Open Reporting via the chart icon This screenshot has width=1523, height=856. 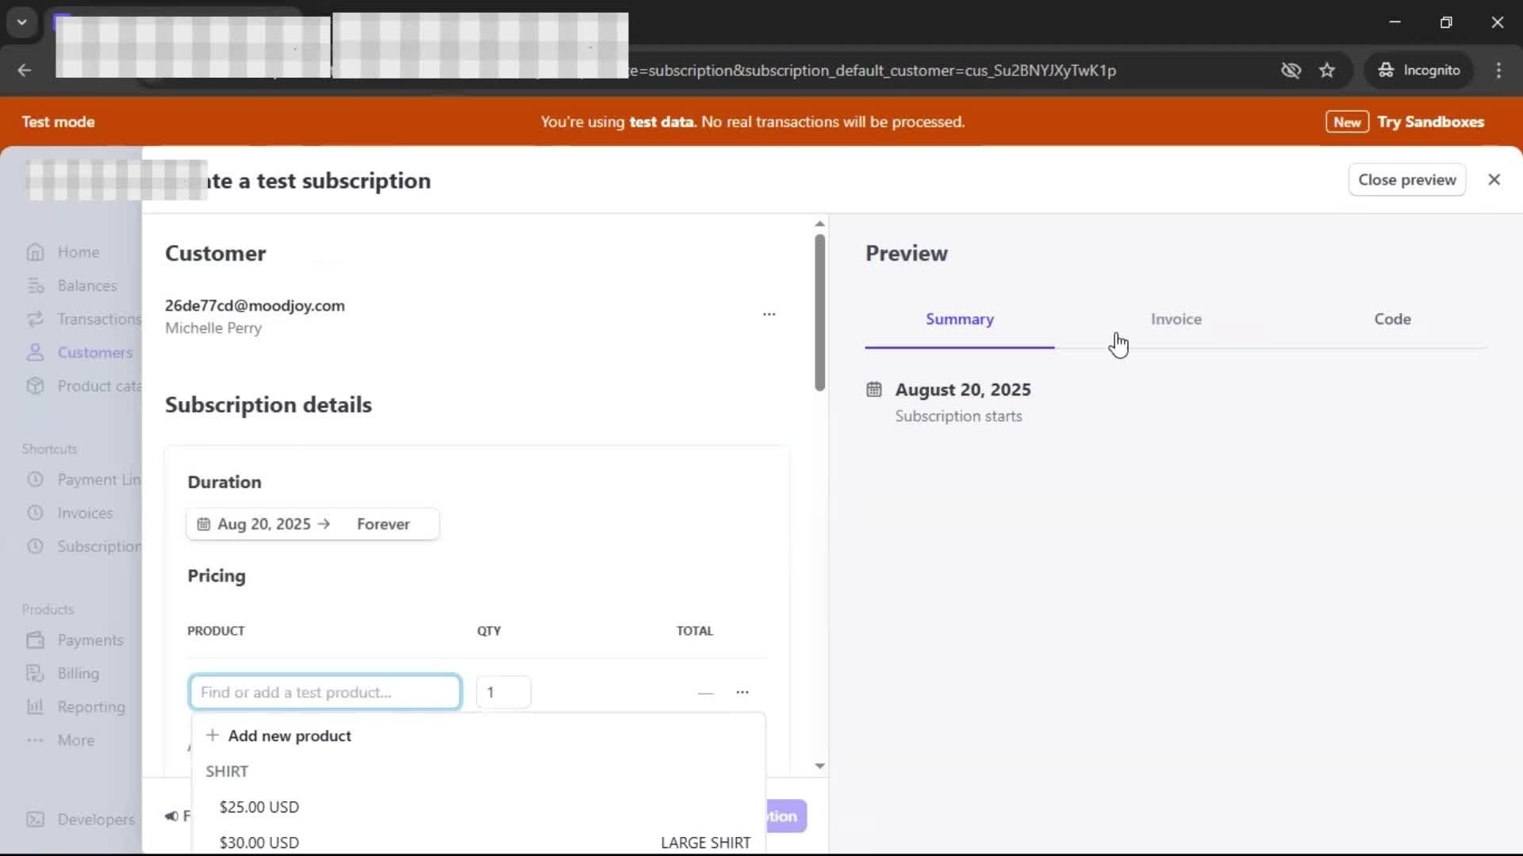coord(35,707)
